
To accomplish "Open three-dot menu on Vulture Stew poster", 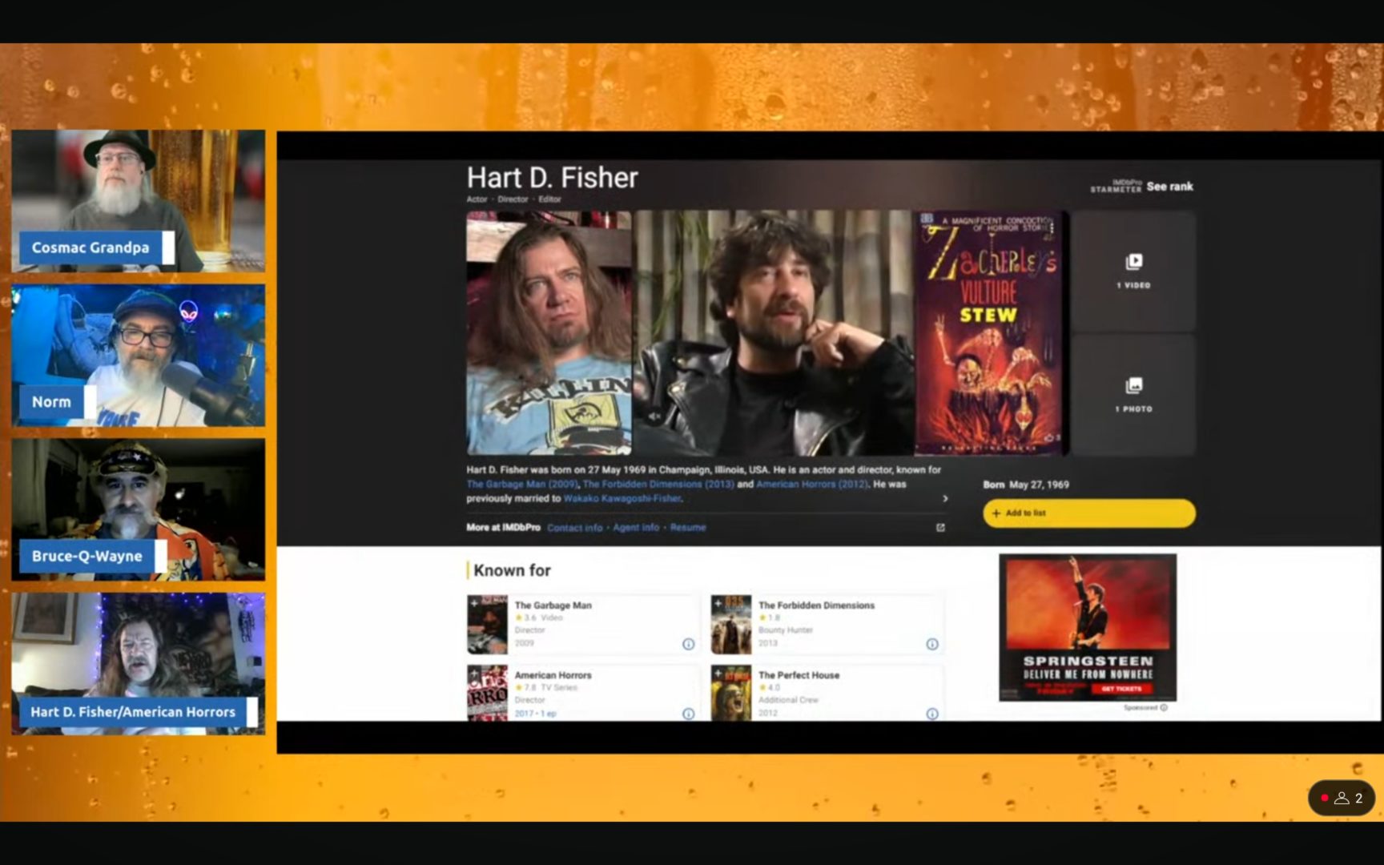I will coord(1052,227).
